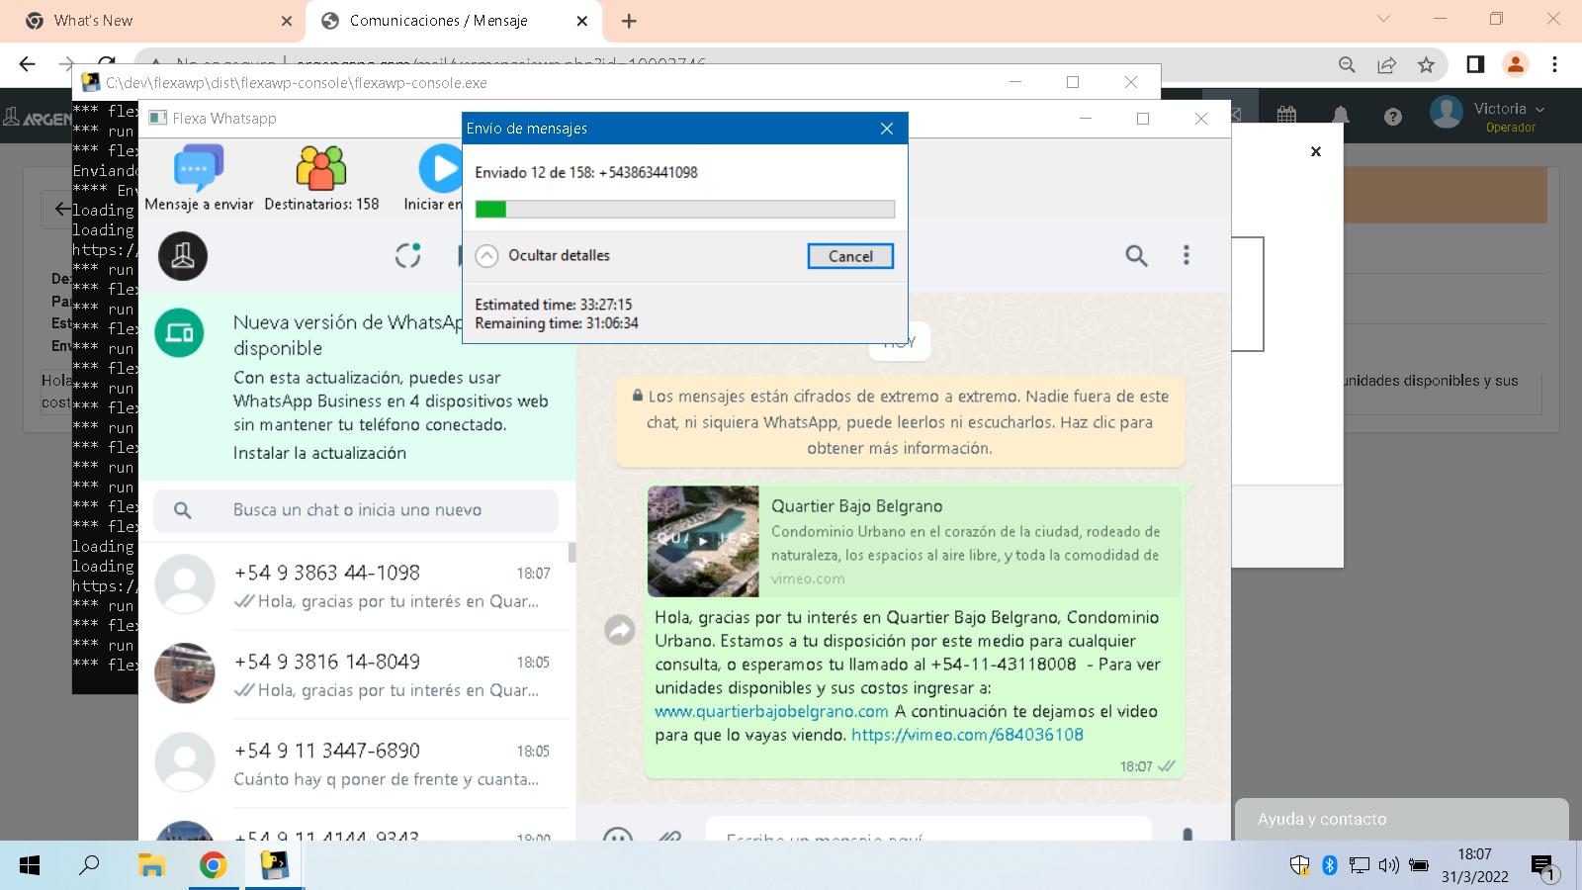Open Victoria Operador user dropdown
This screenshot has width=1582, height=890.
[x=1488, y=115]
